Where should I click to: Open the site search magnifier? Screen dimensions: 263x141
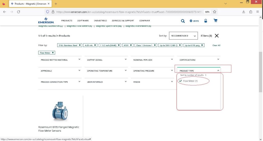point(183,21)
